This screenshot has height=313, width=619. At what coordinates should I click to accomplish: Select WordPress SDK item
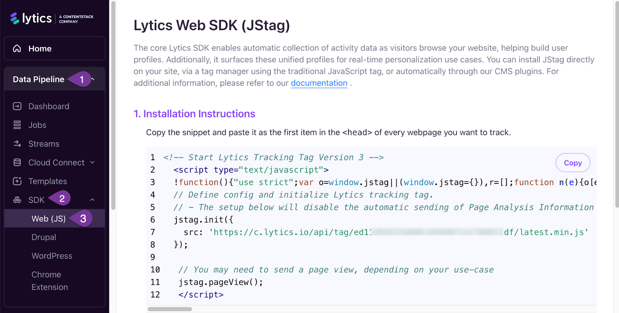click(x=52, y=256)
